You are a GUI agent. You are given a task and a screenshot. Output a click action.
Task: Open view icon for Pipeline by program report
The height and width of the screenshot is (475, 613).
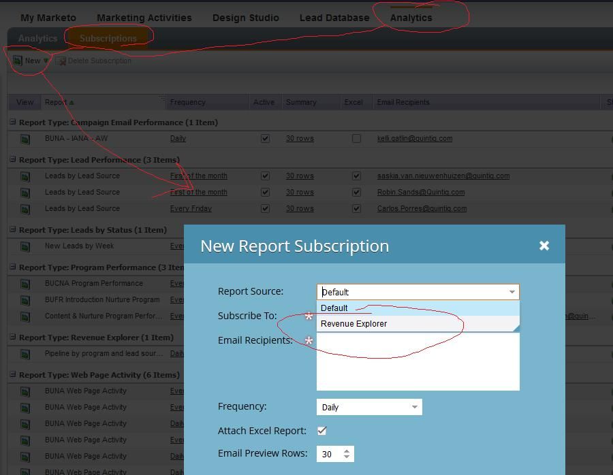25,354
